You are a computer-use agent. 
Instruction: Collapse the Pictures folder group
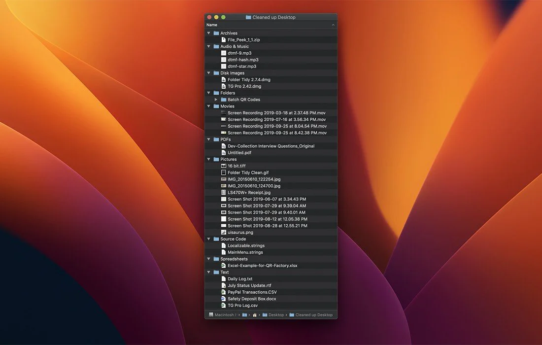209,159
